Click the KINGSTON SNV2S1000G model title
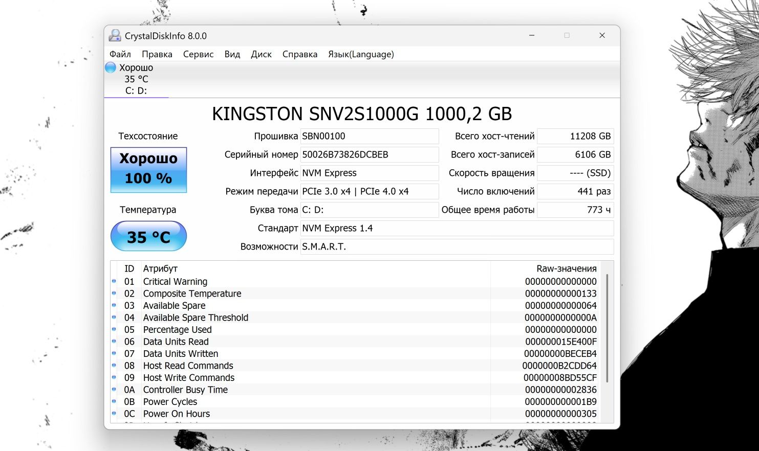 [362, 114]
